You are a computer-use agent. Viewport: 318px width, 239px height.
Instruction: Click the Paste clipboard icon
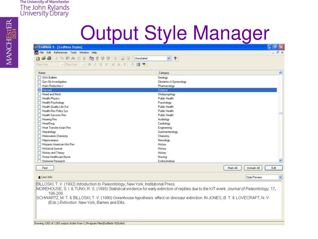[x=67, y=59]
